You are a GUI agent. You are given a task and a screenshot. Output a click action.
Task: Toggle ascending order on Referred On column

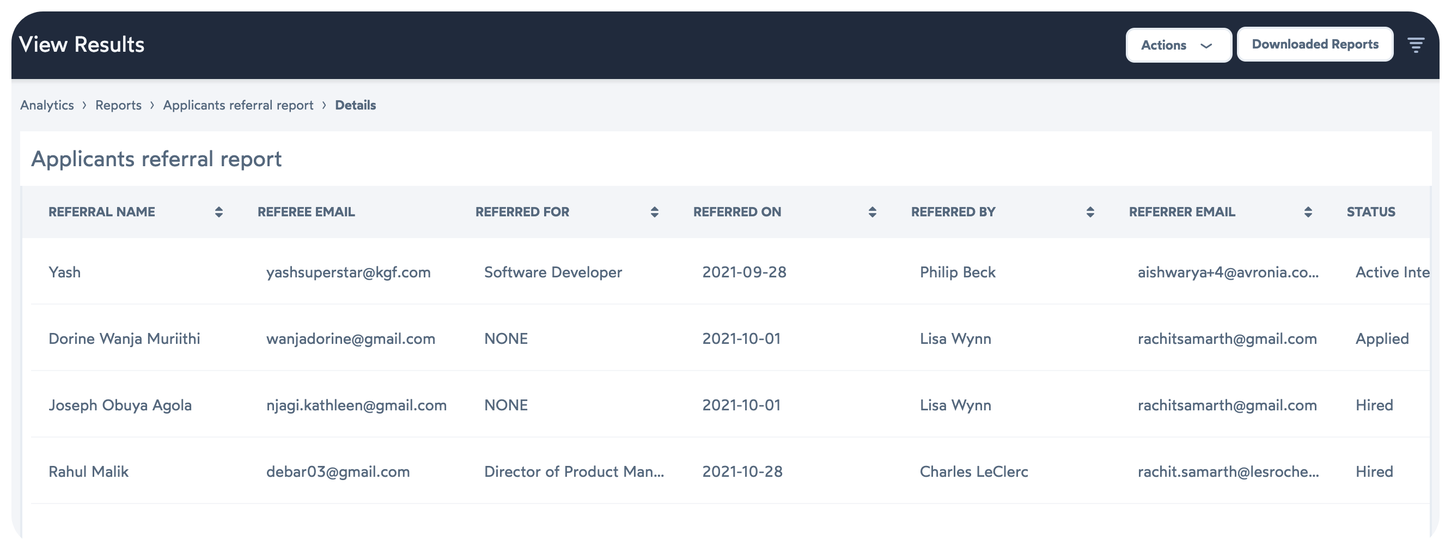(x=872, y=213)
